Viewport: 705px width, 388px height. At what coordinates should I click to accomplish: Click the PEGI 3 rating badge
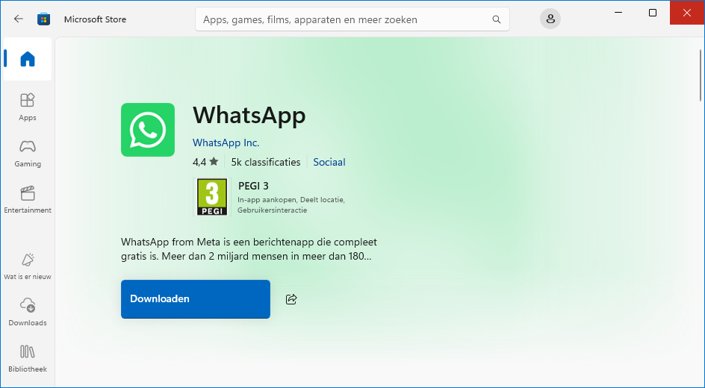212,197
